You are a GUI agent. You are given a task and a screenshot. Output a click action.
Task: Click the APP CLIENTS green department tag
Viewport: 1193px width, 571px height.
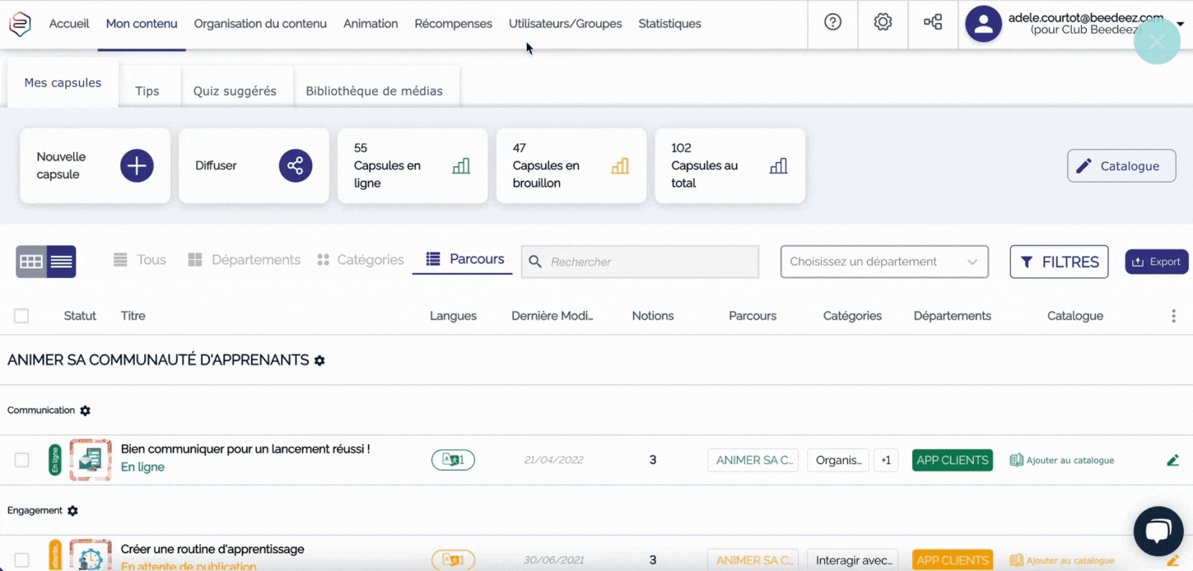point(952,460)
